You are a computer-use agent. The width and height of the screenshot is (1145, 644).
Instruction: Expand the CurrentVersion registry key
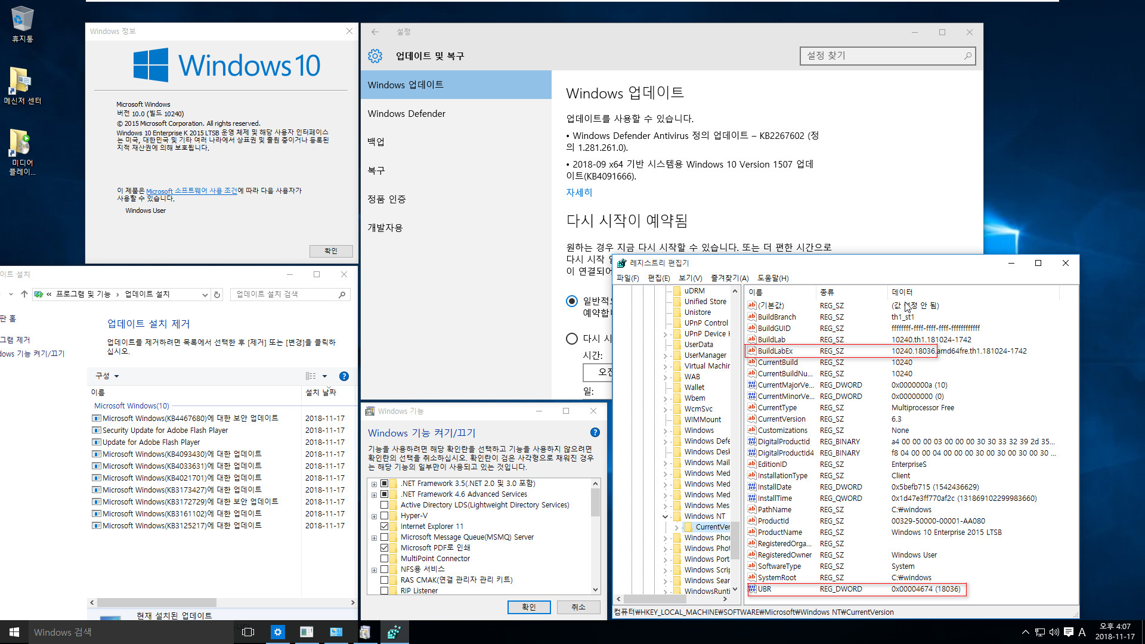coord(676,527)
